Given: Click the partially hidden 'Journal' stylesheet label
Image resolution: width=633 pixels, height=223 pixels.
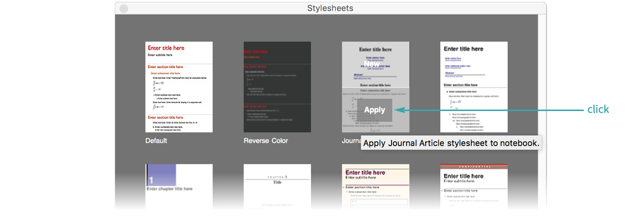Looking at the screenshot, I should coord(351,141).
